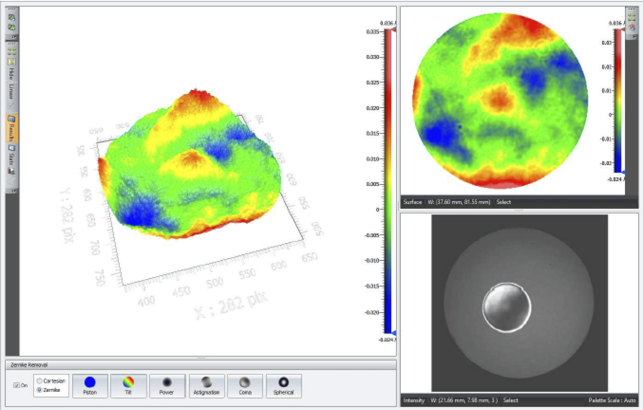Toggle Piston removal button
Image resolution: width=643 pixels, height=410 pixels.
click(90, 386)
